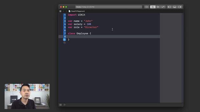Click the "Director" string literal
This screenshot has width=200, height=112.
(x=91, y=27)
